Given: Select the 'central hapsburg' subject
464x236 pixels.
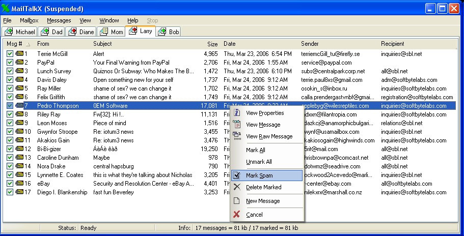Looking at the screenshot, I should [114, 166].
